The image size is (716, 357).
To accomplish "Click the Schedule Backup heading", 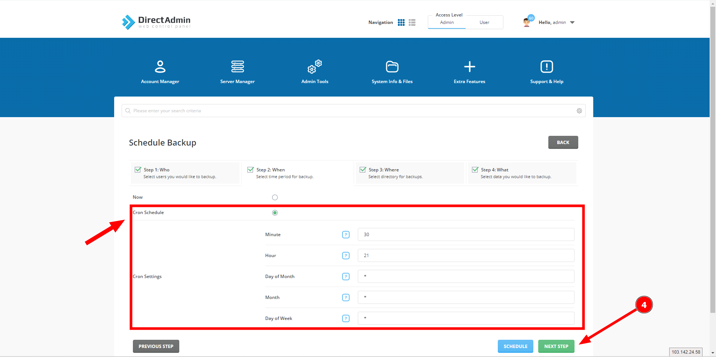I will (x=162, y=143).
